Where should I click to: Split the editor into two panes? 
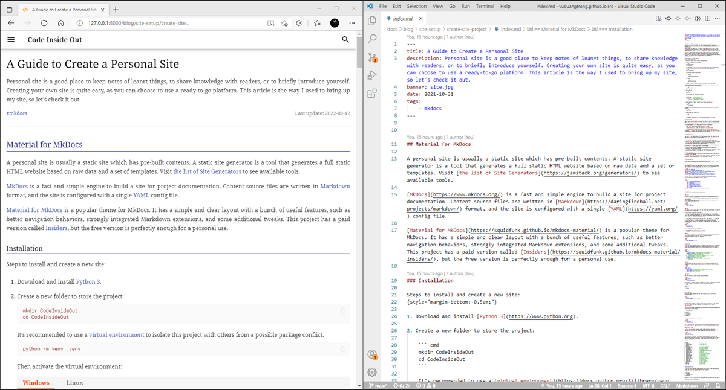(x=707, y=19)
